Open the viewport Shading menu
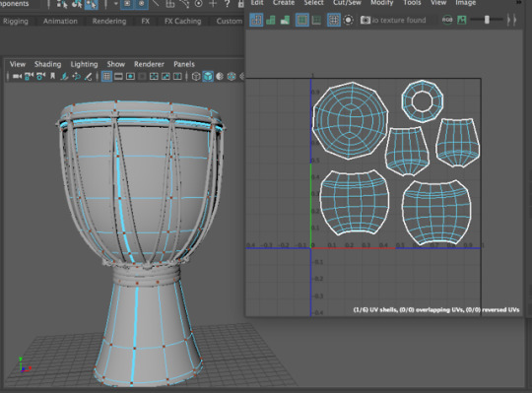The height and width of the screenshot is (393, 532). pyautogui.click(x=47, y=64)
